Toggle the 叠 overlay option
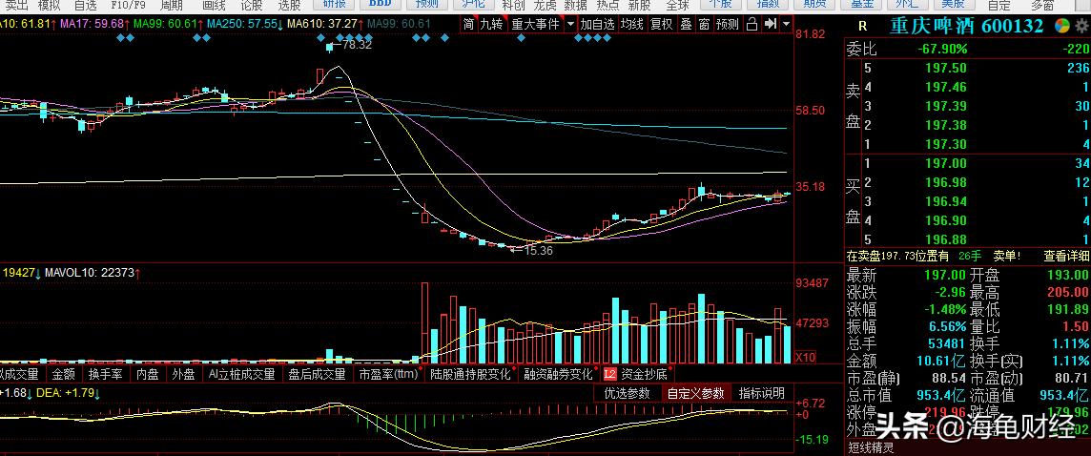 (686, 25)
